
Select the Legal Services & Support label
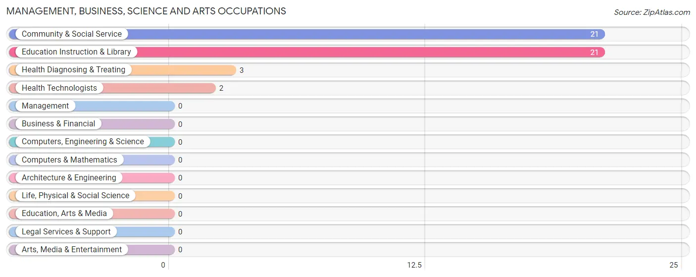click(66, 232)
